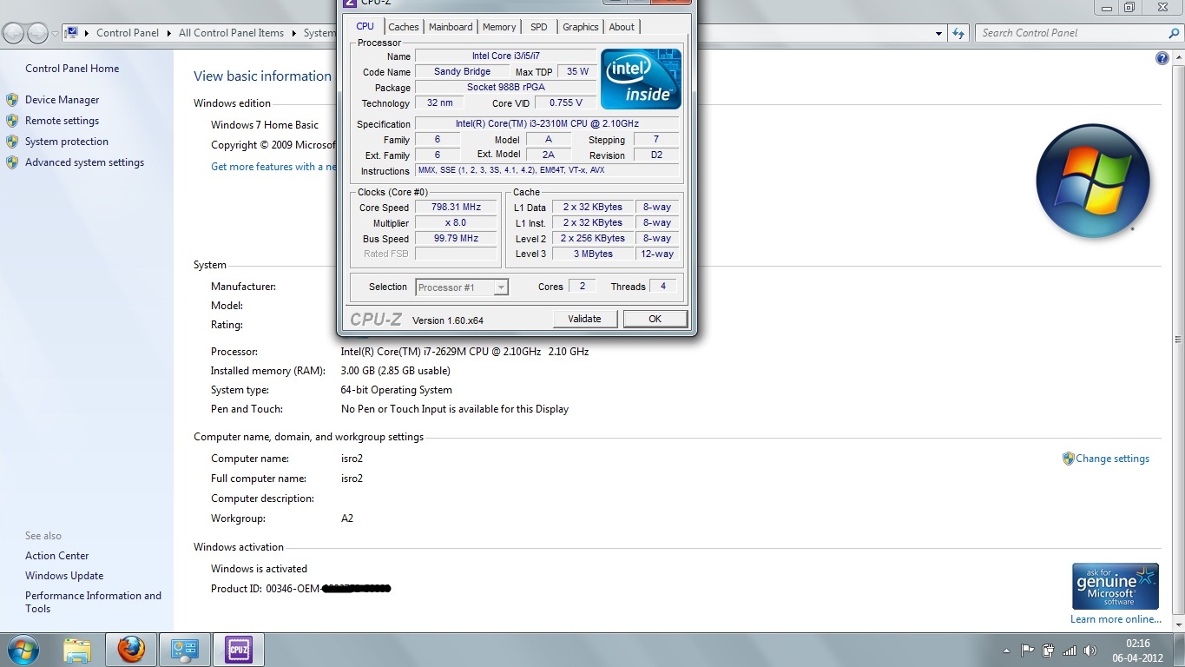This screenshot has width=1185, height=667.
Task: Click shield icon beside Remote settings
Action: [12, 121]
